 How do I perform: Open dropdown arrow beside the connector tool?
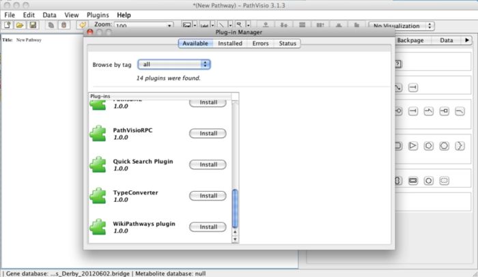[x=249, y=25]
